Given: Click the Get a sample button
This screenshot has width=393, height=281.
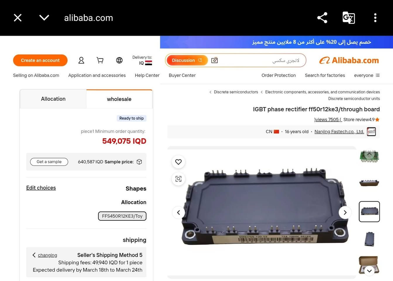Looking at the screenshot, I should tap(49, 162).
